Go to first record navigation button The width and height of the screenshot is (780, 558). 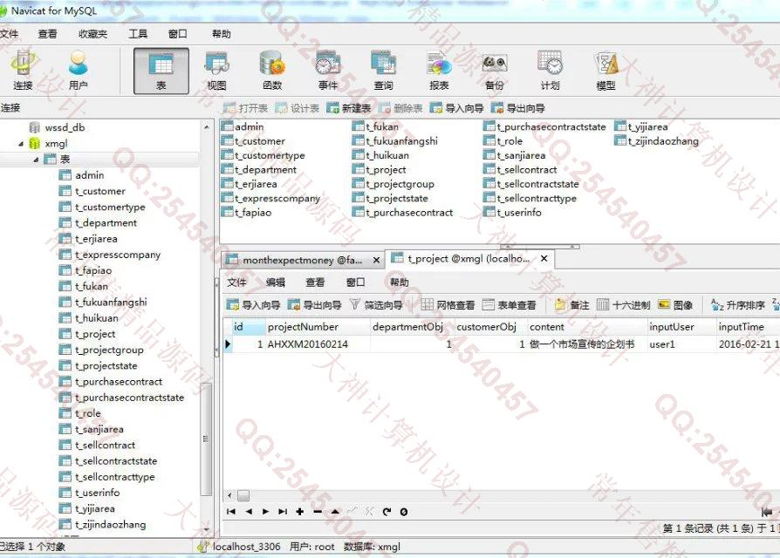click(x=231, y=511)
